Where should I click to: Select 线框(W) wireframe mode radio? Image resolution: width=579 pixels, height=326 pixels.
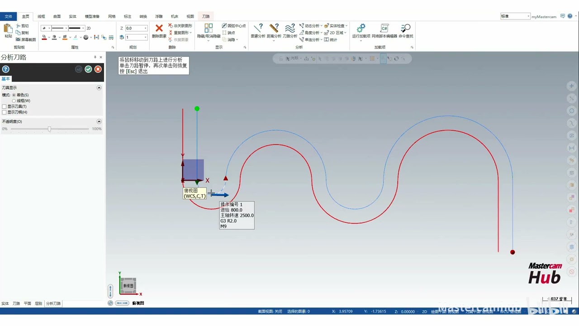[x=14, y=101]
